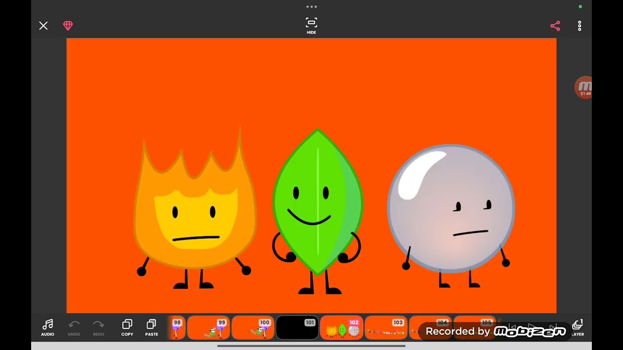Close the animation editor with the X
This screenshot has height=350, width=623.
(43, 26)
